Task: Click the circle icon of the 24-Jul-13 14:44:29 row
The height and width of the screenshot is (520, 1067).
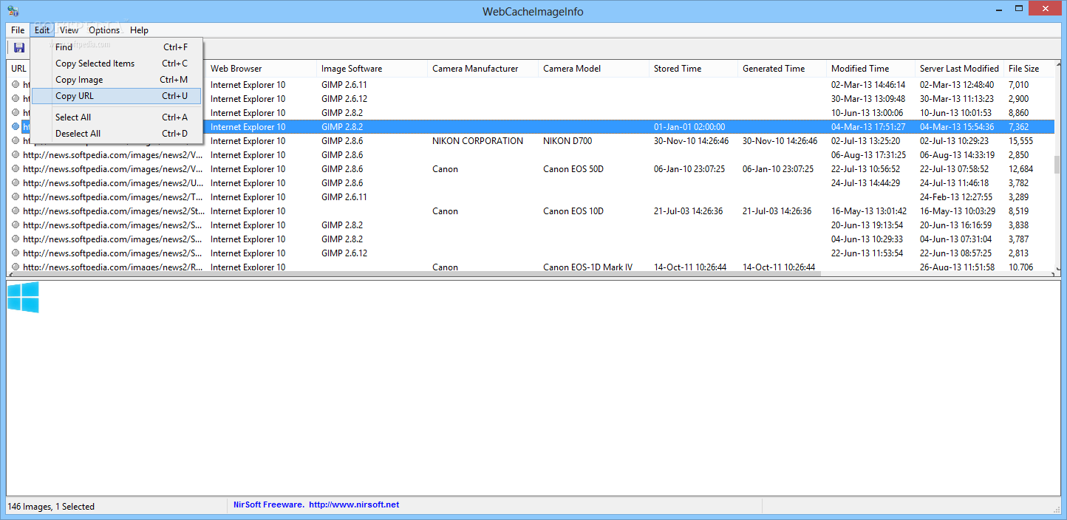Action: (x=16, y=183)
